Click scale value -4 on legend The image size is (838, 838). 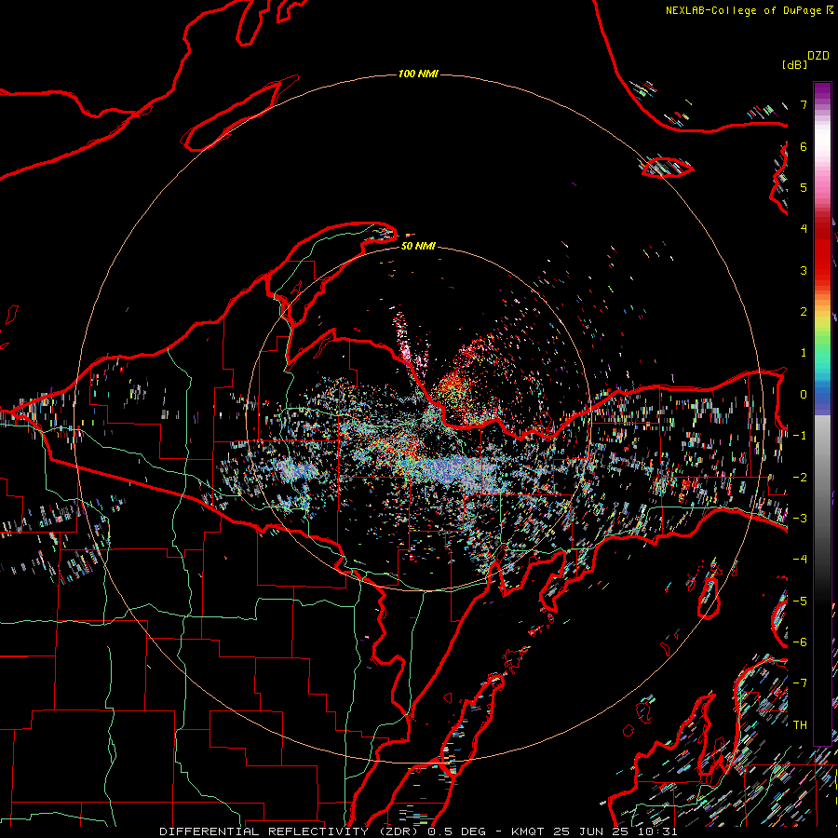click(800, 560)
